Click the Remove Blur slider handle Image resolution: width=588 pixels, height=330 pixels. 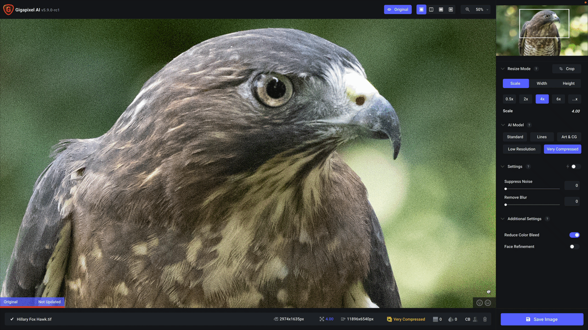coord(506,204)
